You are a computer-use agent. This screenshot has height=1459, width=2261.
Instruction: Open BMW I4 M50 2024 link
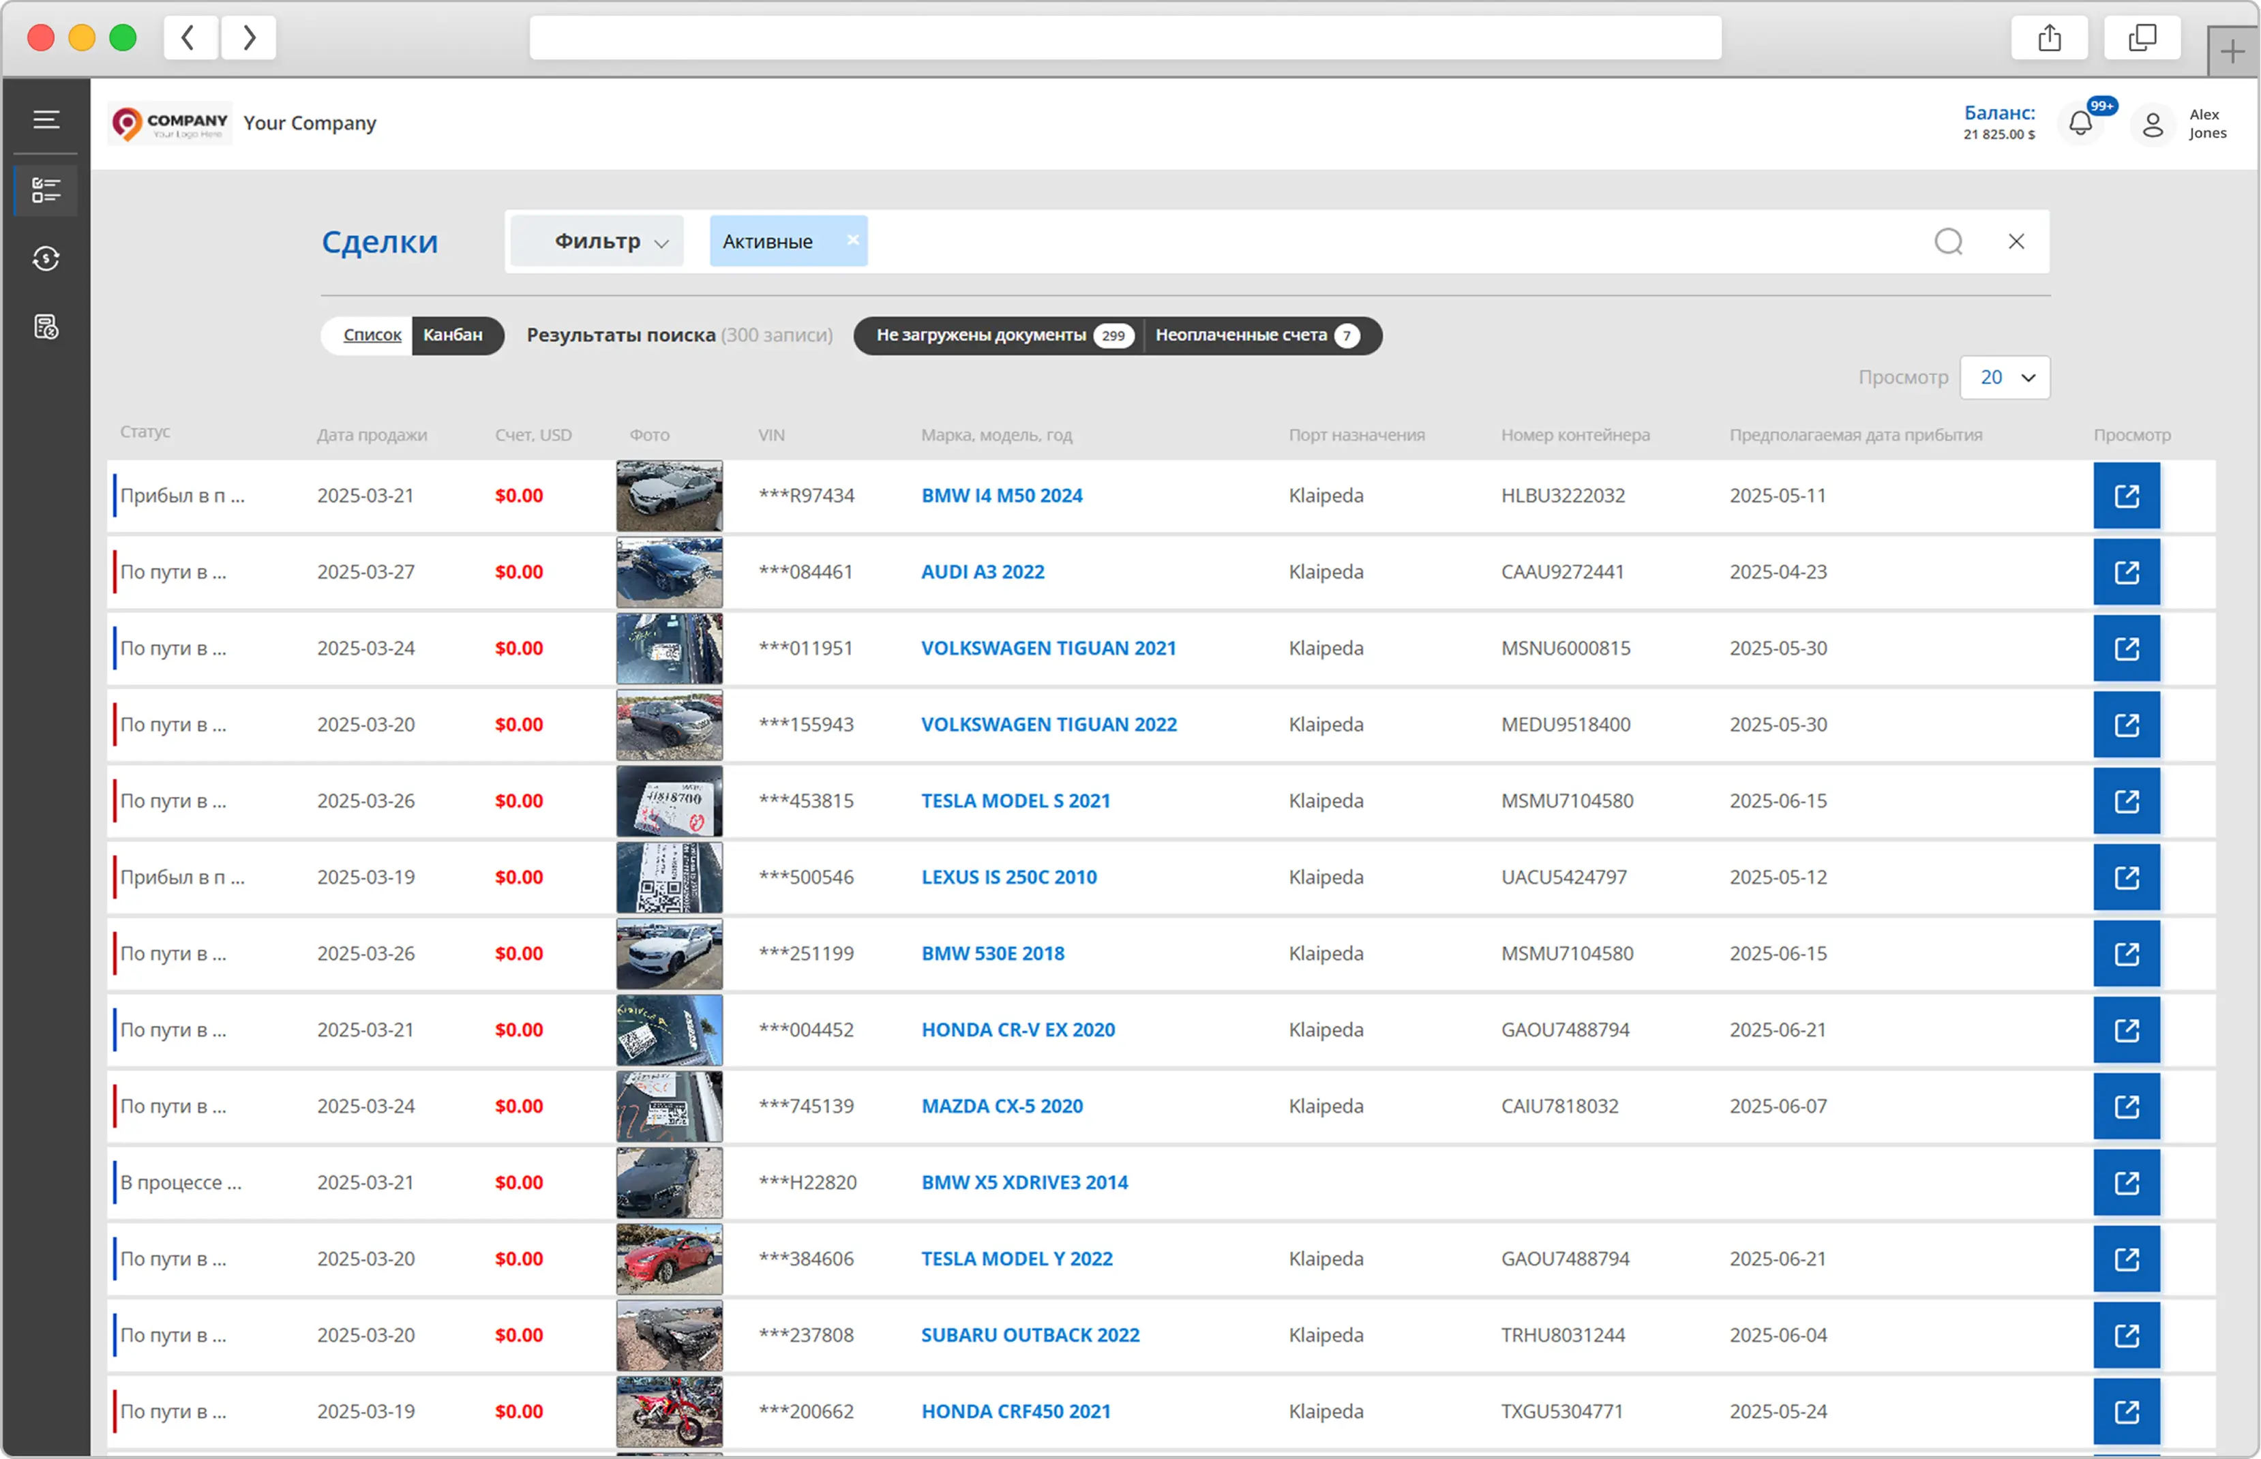1001,496
